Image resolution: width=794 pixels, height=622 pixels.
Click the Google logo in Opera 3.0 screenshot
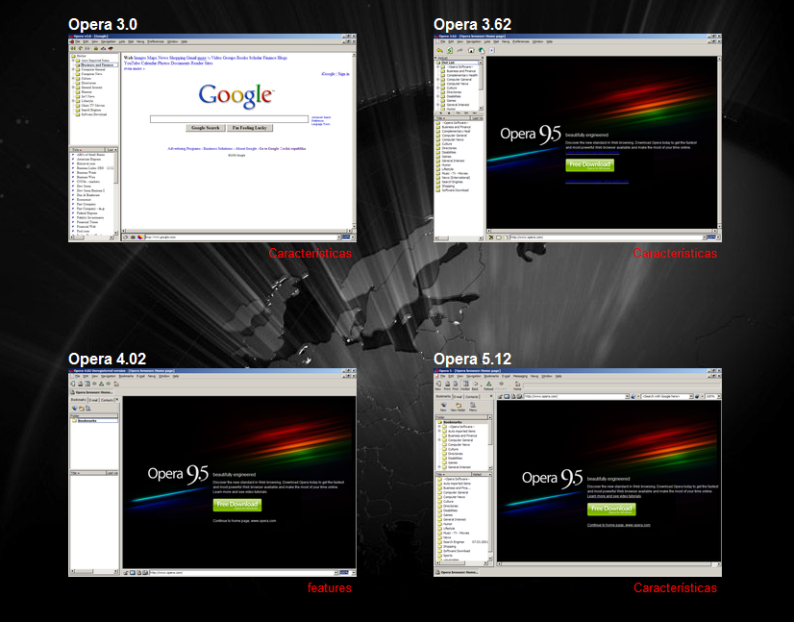[x=236, y=96]
